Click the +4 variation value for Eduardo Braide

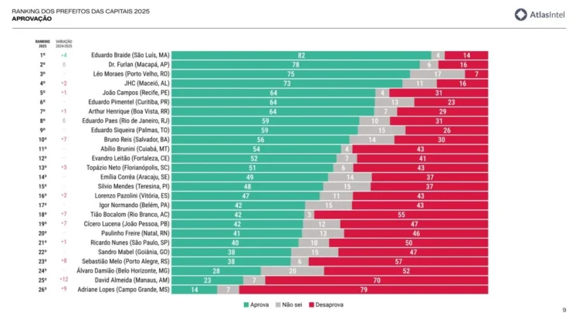coord(64,56)
